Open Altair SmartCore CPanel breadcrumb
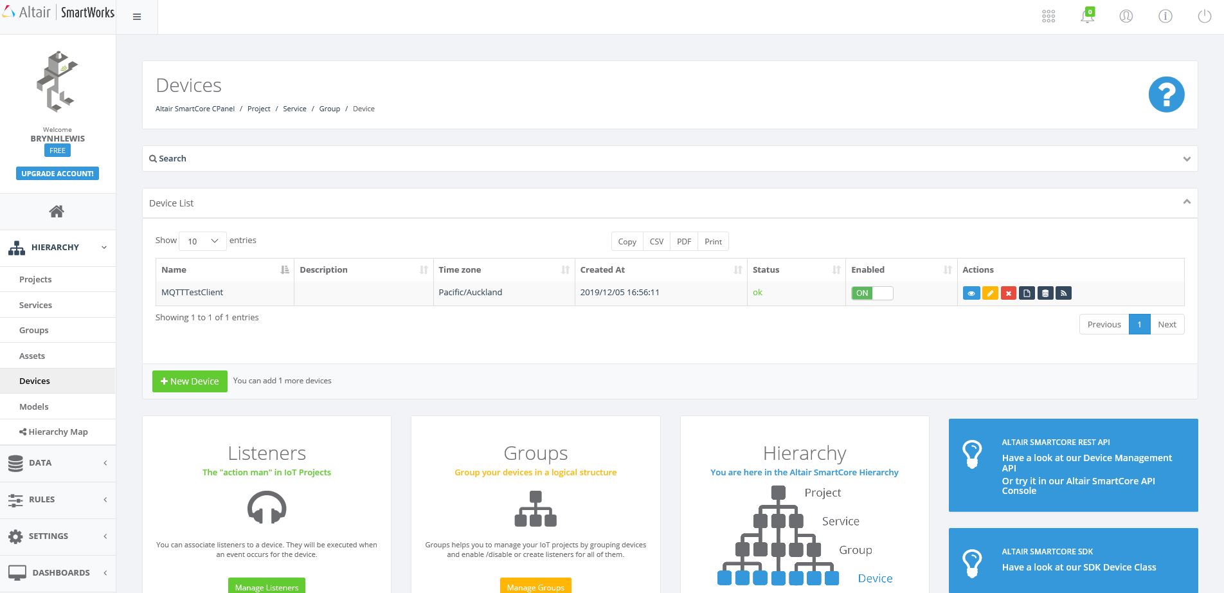The height and width of the screenshot is (593, 1224). click(x=195, y=109)
